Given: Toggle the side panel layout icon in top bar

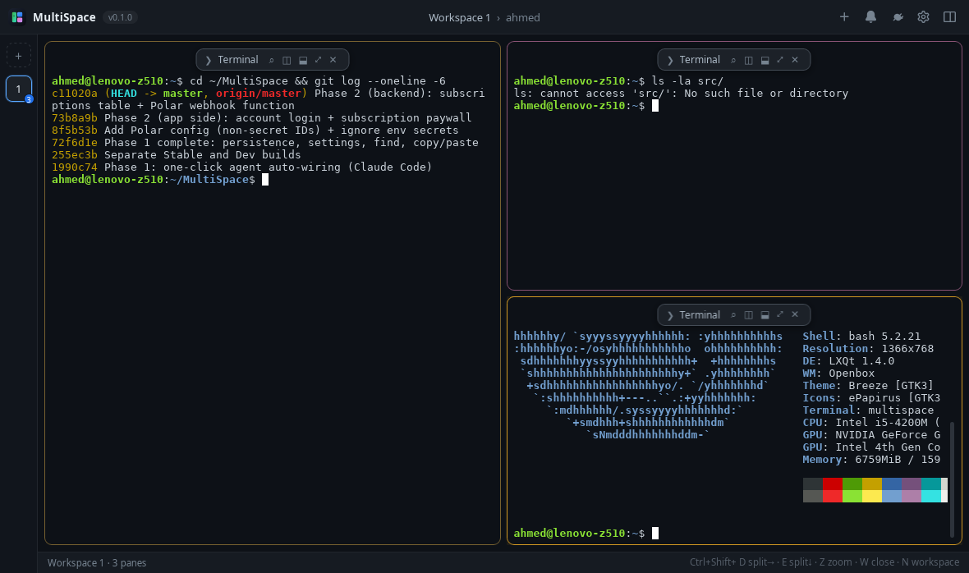Looking at the screenshot, I should tap(950, 17).
